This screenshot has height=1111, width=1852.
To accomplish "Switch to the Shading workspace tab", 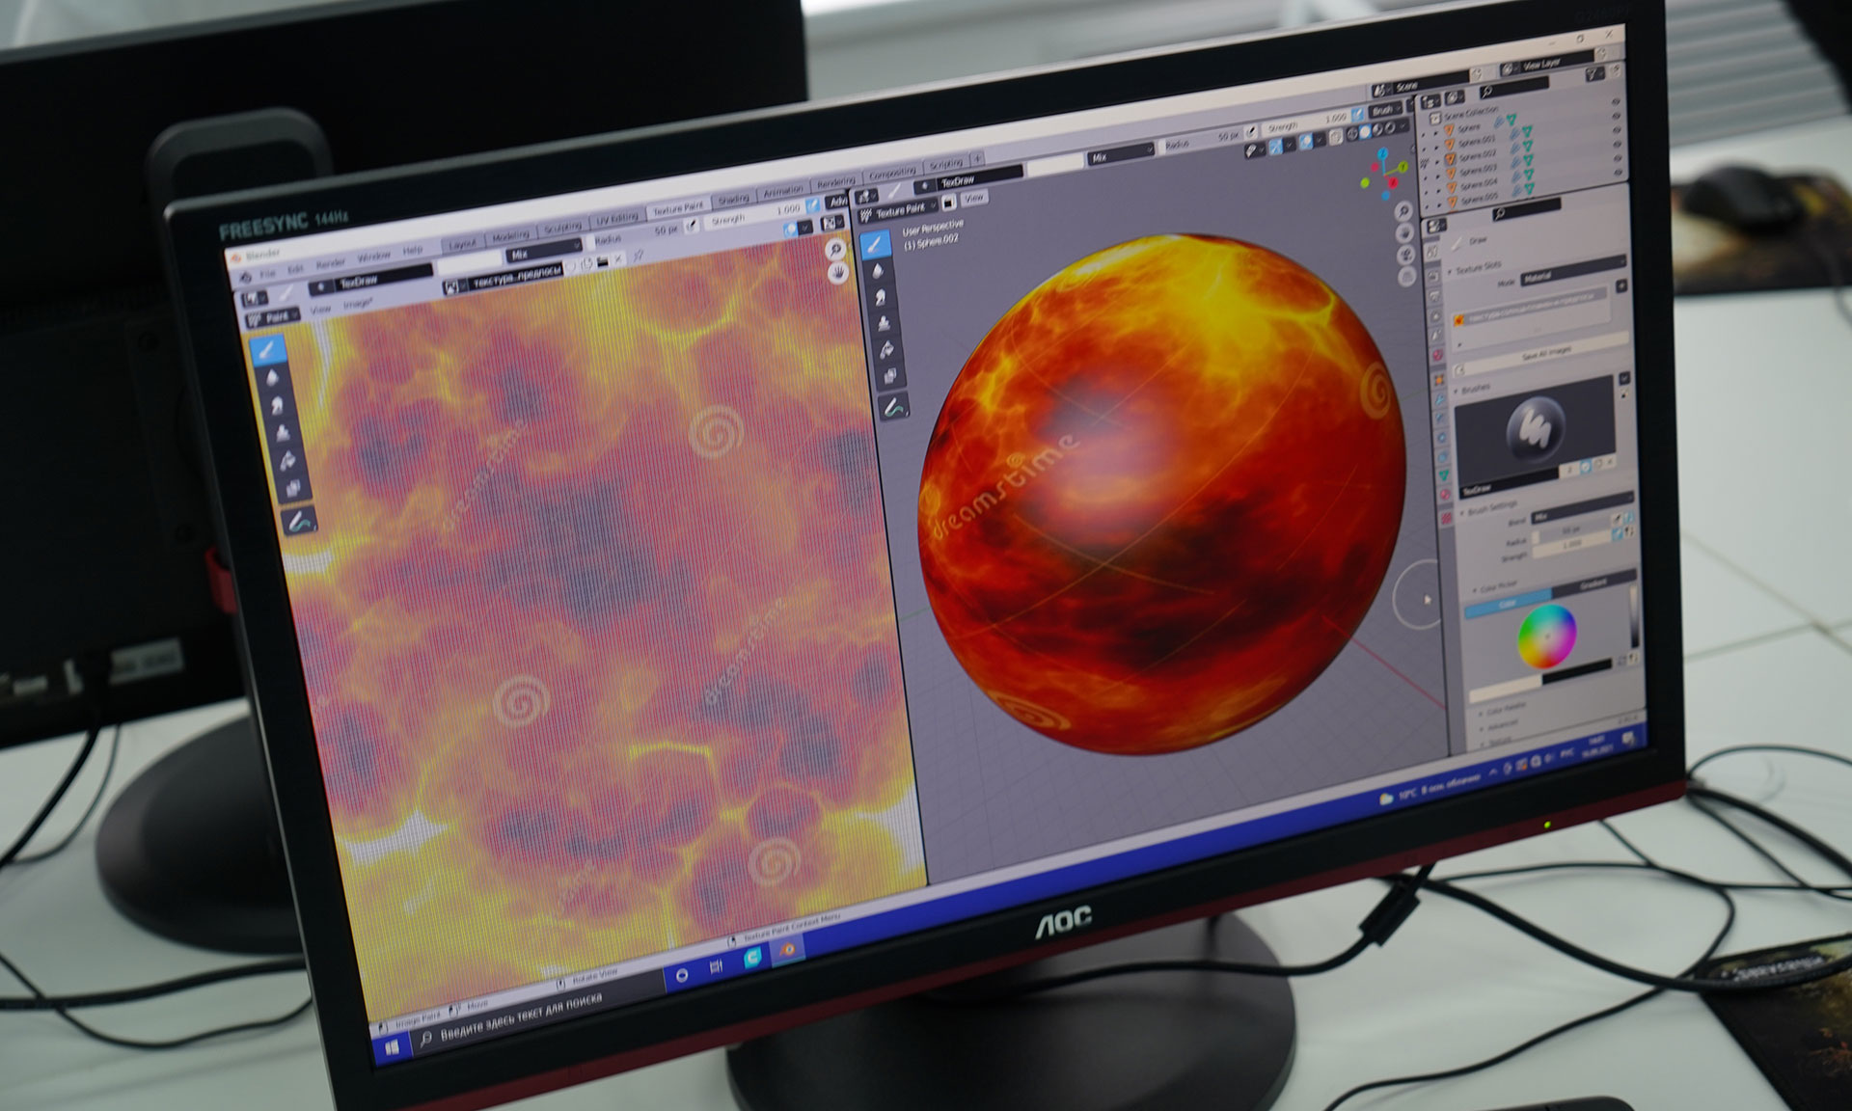I will 733,199.
